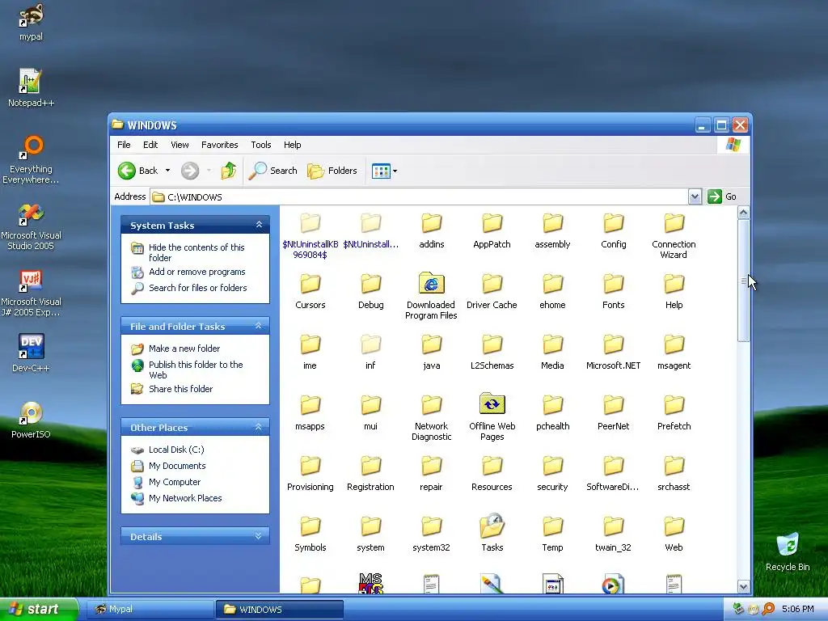The height and width of the screenshot is (621, 828).
Task: Click the 5:06 PM tray clock
Action: tap(798, 610)
